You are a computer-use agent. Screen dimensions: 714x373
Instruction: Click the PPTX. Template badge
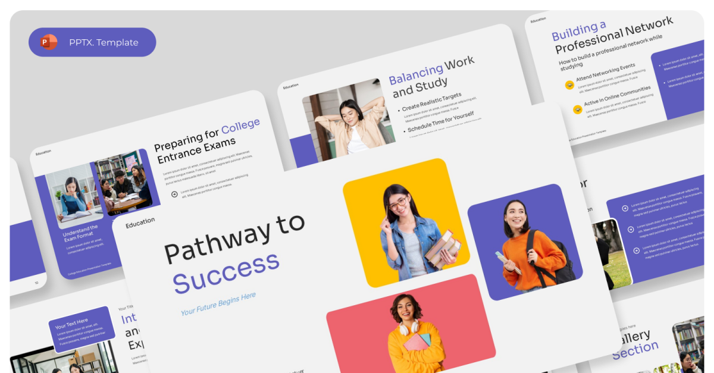(92, 42)
